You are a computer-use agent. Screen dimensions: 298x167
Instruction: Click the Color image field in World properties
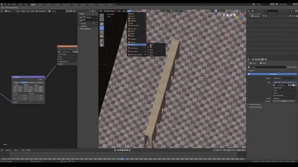click(x=284, y=83)
